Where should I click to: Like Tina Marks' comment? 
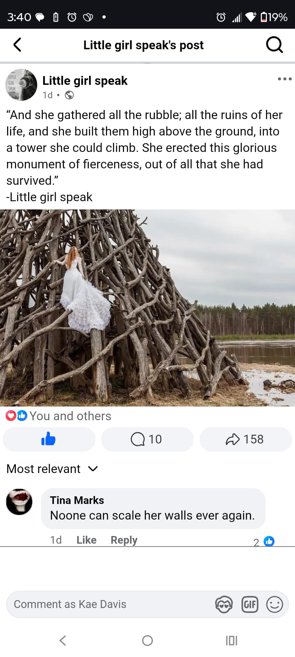point(86,540)
